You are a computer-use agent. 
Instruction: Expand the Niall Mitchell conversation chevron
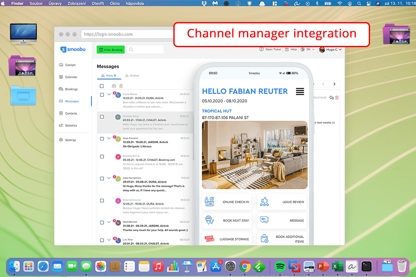click(x=109, y=222)
